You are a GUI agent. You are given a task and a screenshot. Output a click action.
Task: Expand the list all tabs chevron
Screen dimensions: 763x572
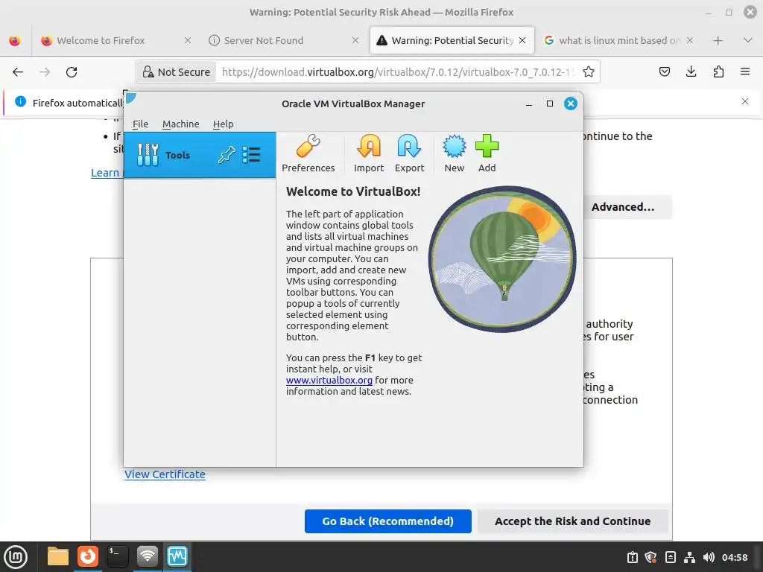[748, 40]
